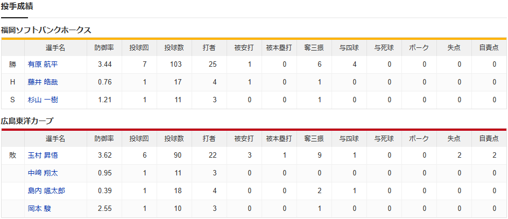
Task: Click the 福岡ソフトバンクホークス team heading
Action: [x=46, y=30]
